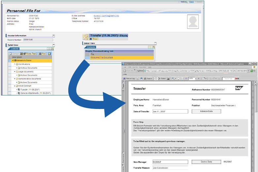
Task: Click the Date of Transfer field
Action: click(170, 112)
